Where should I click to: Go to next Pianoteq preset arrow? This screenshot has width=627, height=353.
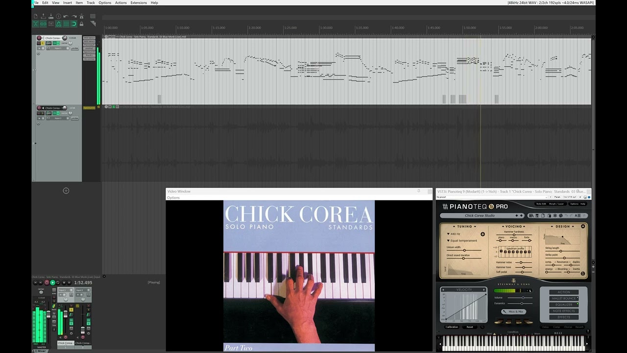pos(521,216)
